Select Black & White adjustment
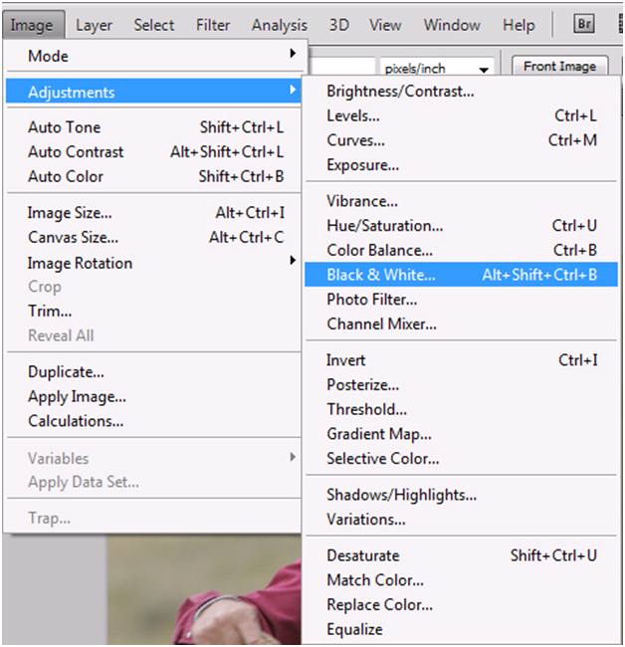625x647 pixels. pyautogui.click(x=461, y=275)
